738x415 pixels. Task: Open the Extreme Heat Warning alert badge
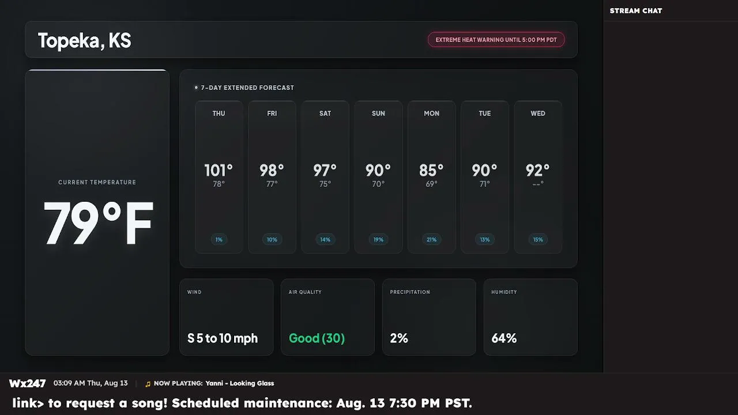click(496, 40)
